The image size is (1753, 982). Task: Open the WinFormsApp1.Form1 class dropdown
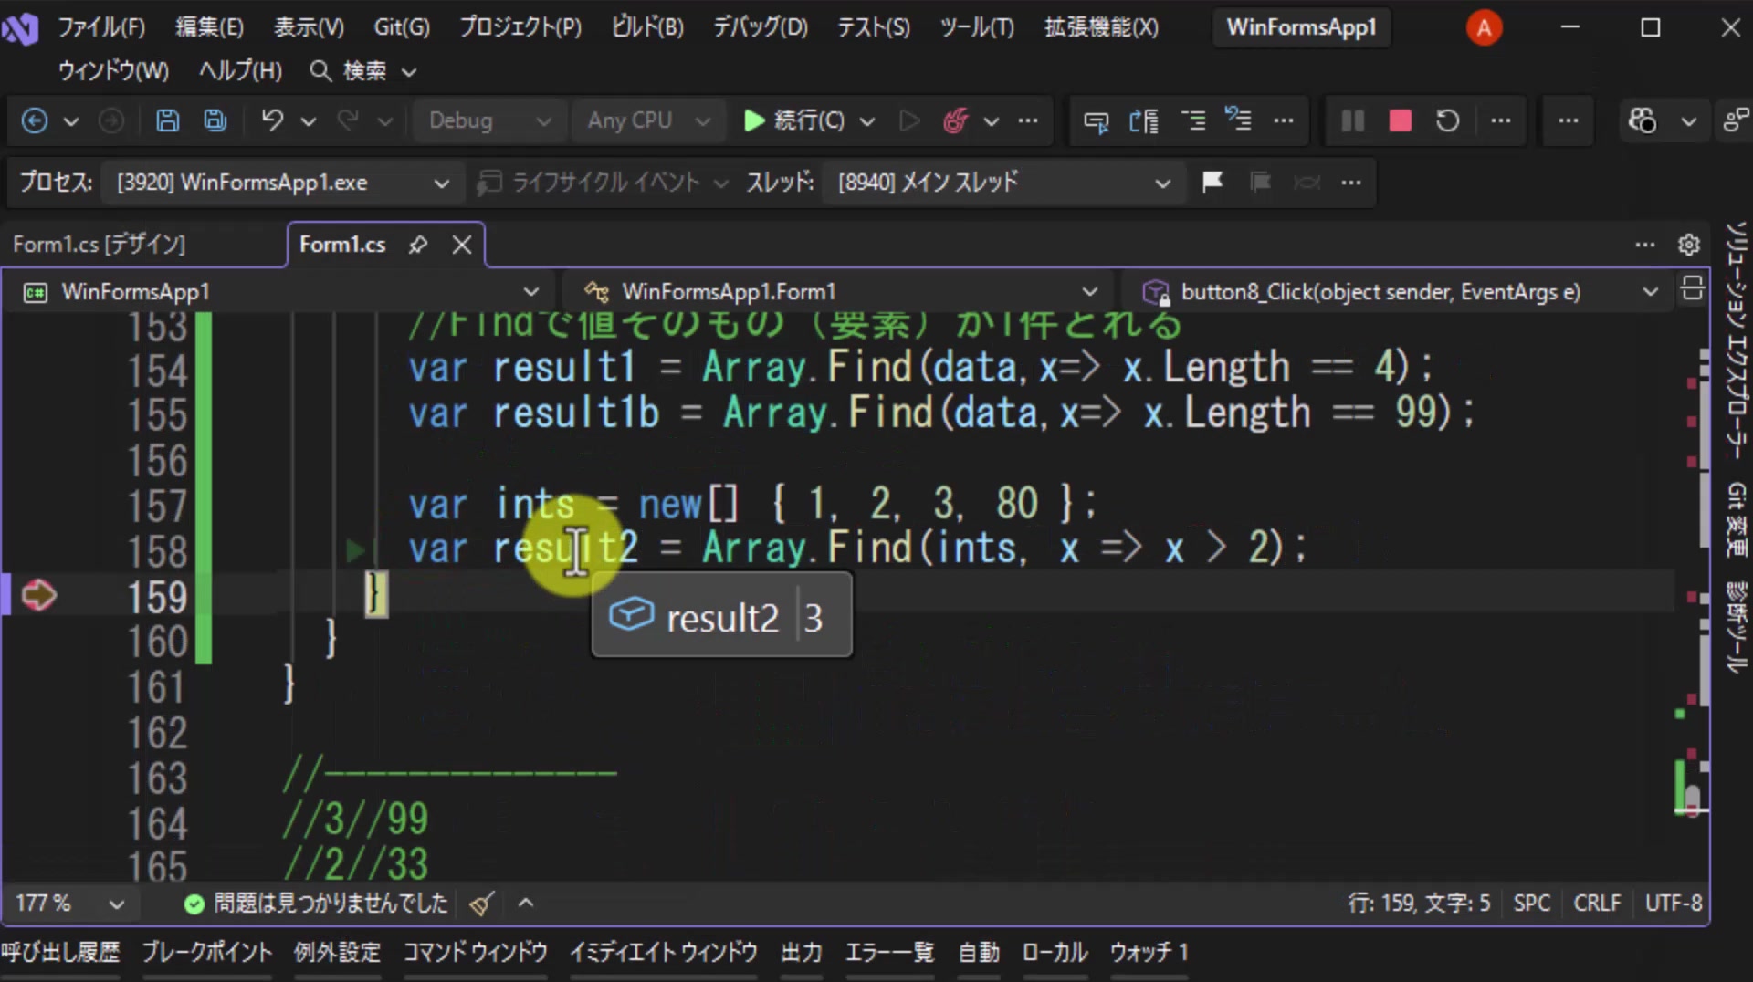[840, 292]
